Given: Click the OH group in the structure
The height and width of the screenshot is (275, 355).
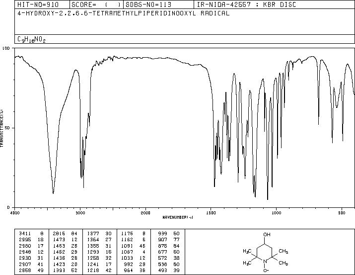Looking at the screenshot, I should tap(267, 234).
